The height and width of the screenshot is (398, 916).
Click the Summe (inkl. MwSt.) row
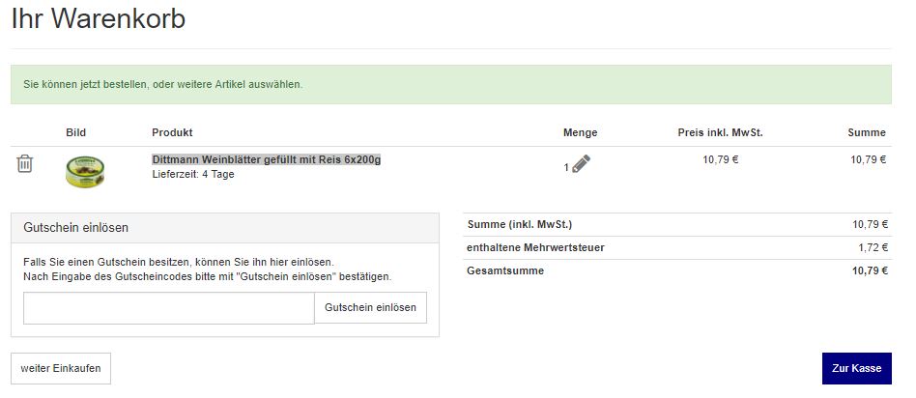[677, 224]
